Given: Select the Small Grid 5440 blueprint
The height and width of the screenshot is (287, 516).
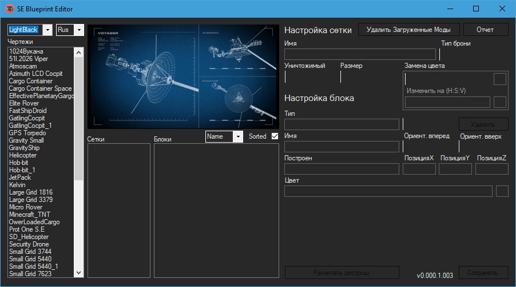Looking at the screenshot, I should click(41, 259).
